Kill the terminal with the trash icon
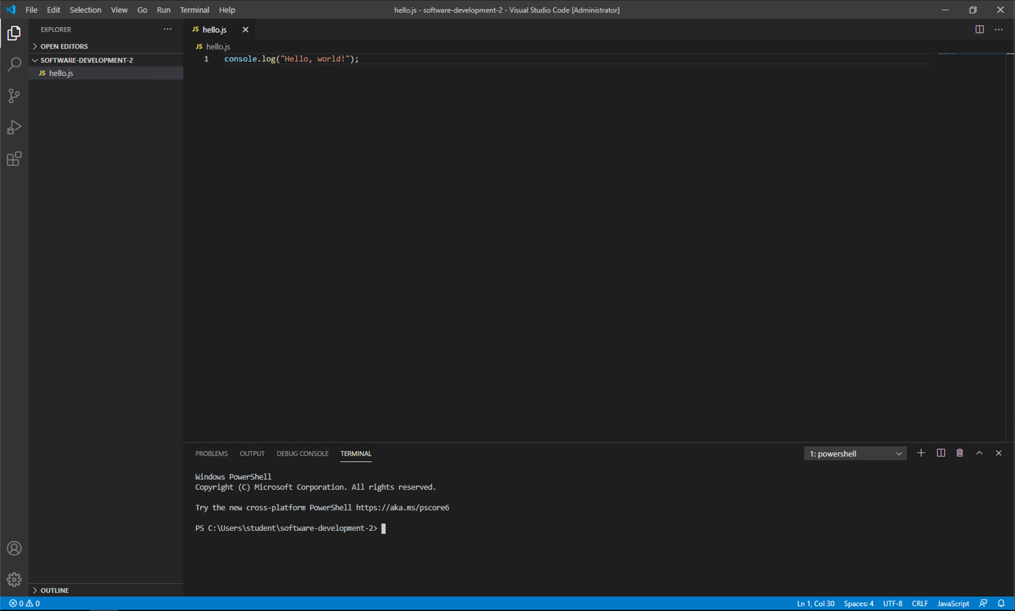The height and width of the screenshot is (611, 1015). coord(959,453)
